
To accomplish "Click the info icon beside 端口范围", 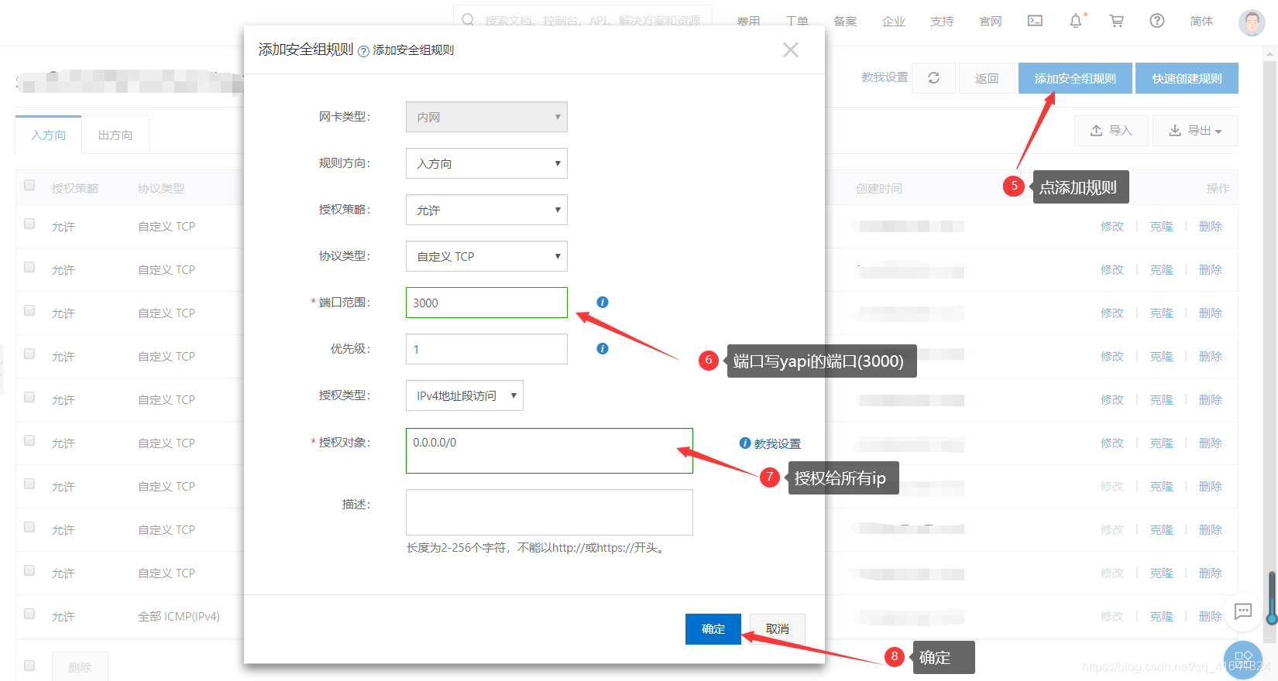I will click(x=603, y=302).
